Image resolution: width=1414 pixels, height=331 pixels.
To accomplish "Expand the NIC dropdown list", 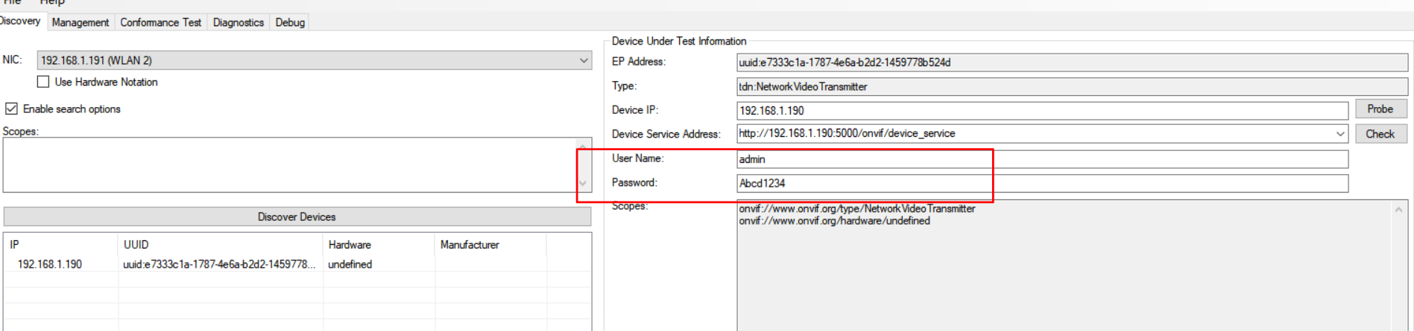I will coord(584,60).
